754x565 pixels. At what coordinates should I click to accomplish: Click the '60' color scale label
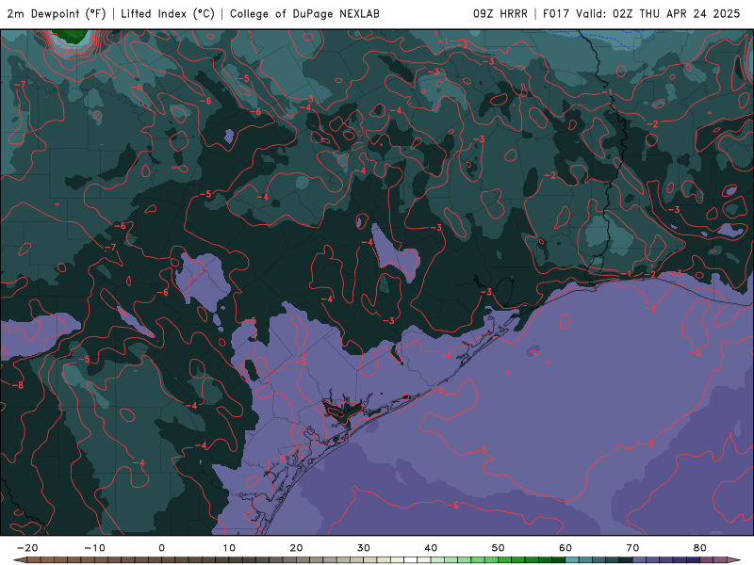pos(565,548)
